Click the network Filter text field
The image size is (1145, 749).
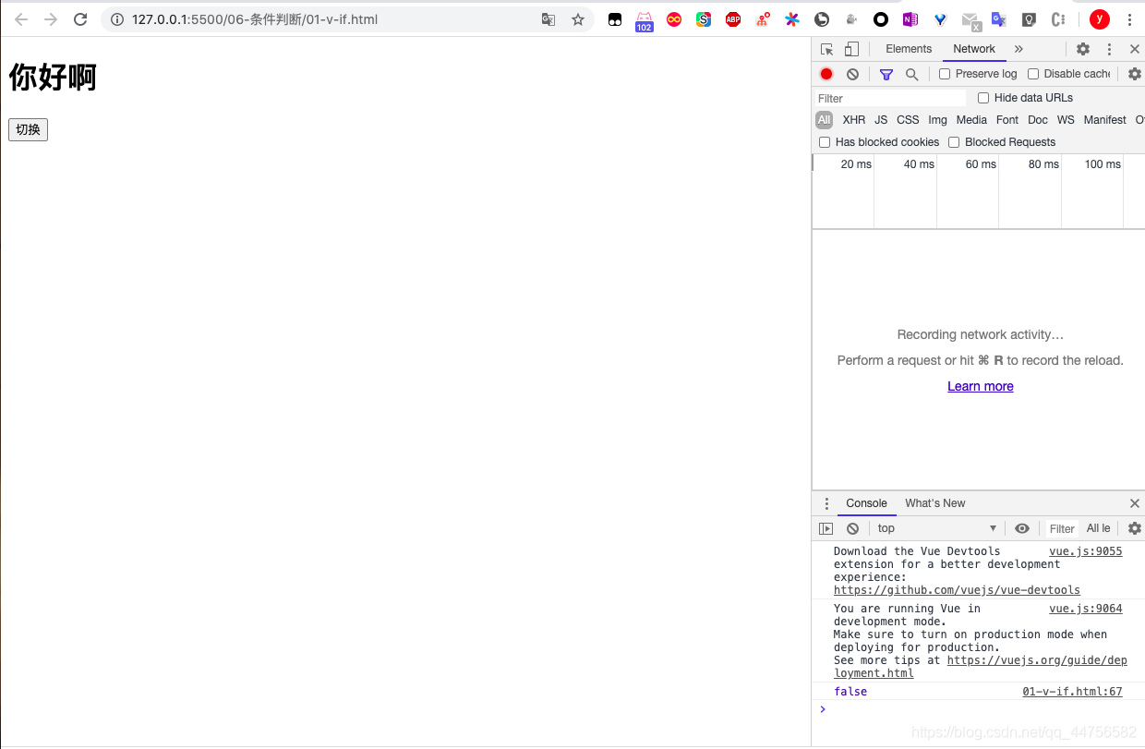click(x=890, y=98)
